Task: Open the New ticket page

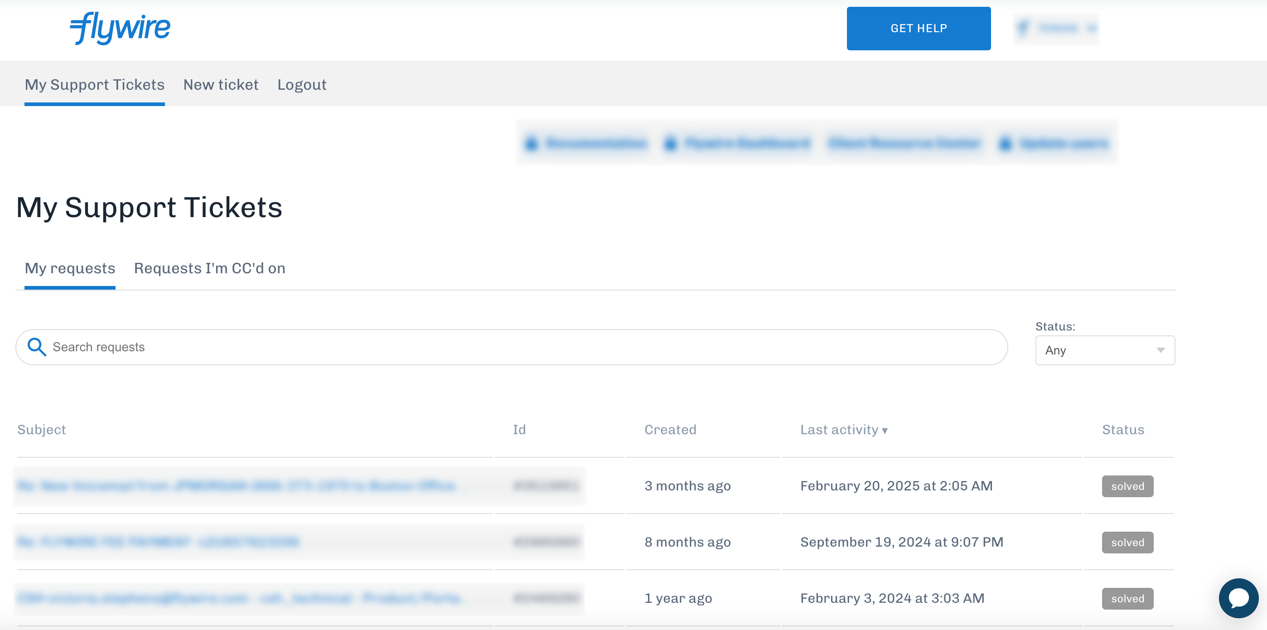Action: [221, 85]
